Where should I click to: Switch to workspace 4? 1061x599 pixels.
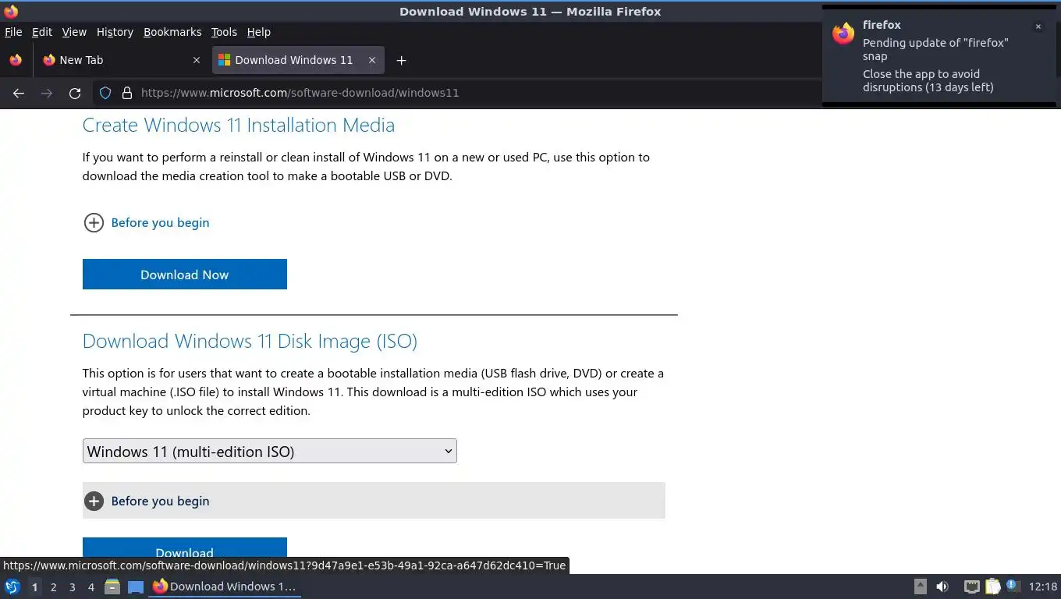tap(90, 587)
